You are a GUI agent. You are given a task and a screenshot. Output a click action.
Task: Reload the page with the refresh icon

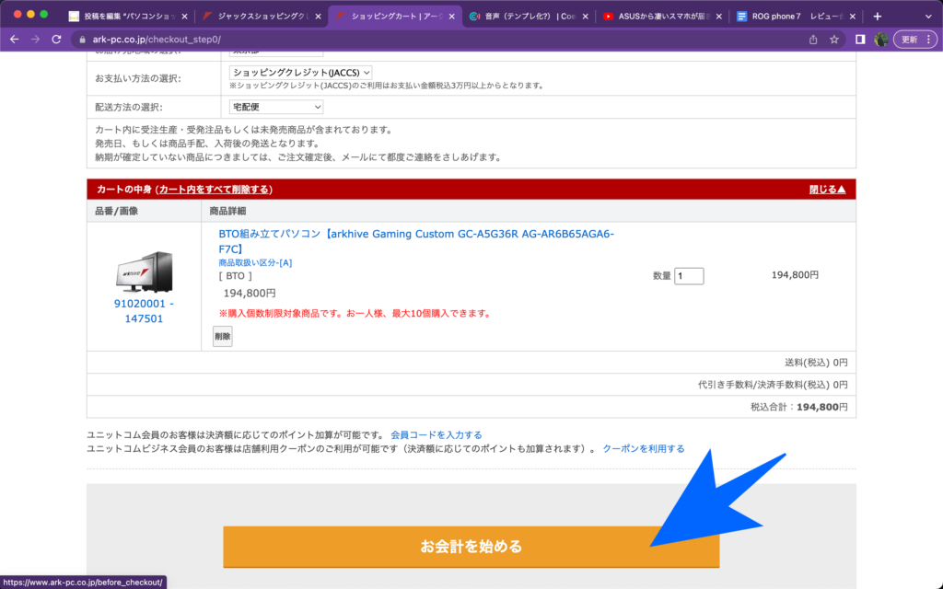coord(56,40)
